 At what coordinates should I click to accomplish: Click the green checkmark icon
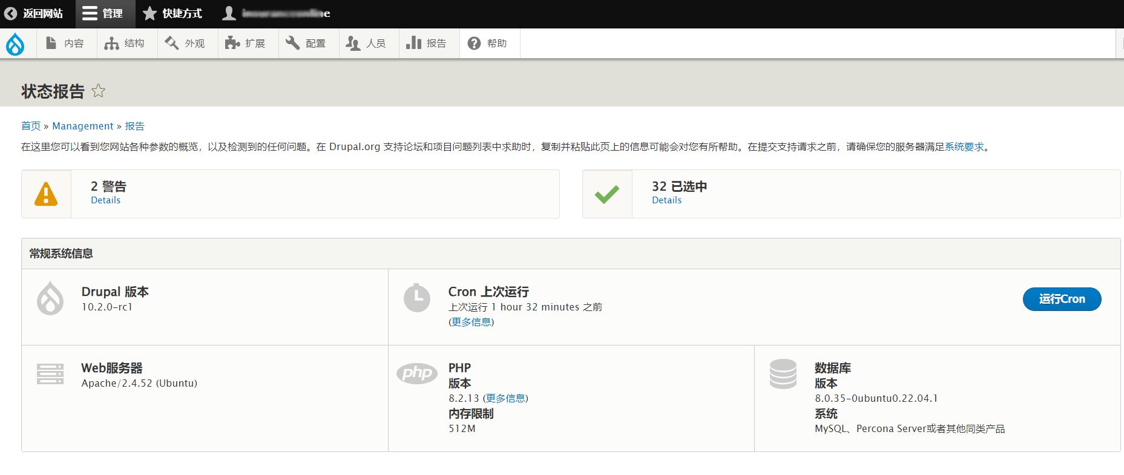607,194
